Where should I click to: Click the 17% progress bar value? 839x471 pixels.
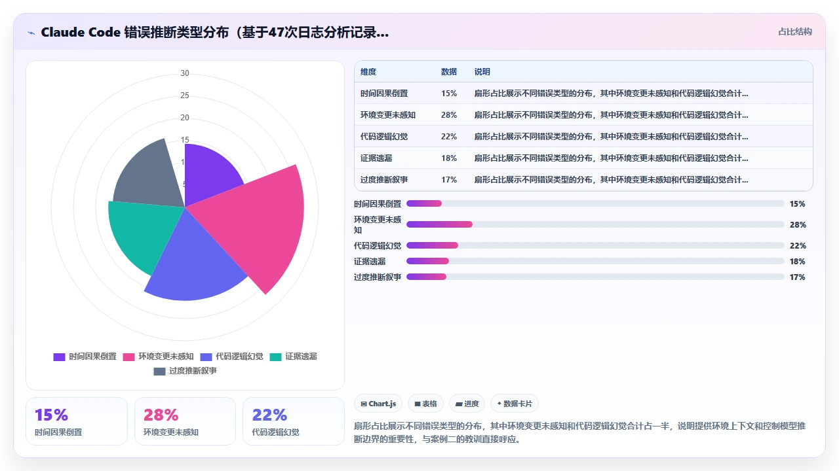click(x=798, y=277)
